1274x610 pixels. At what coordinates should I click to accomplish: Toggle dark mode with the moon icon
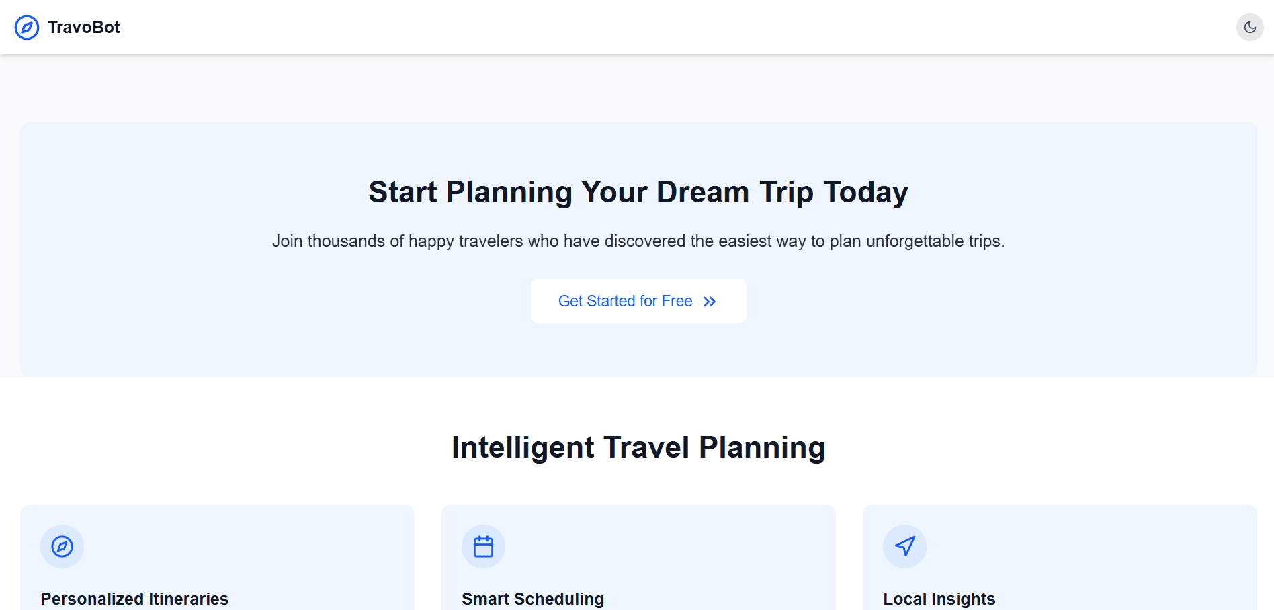1250,28
